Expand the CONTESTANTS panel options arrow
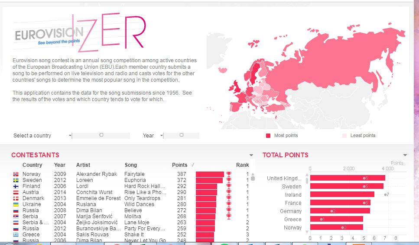This screenshot has height=245, width=419. click(x=251, y=155)
